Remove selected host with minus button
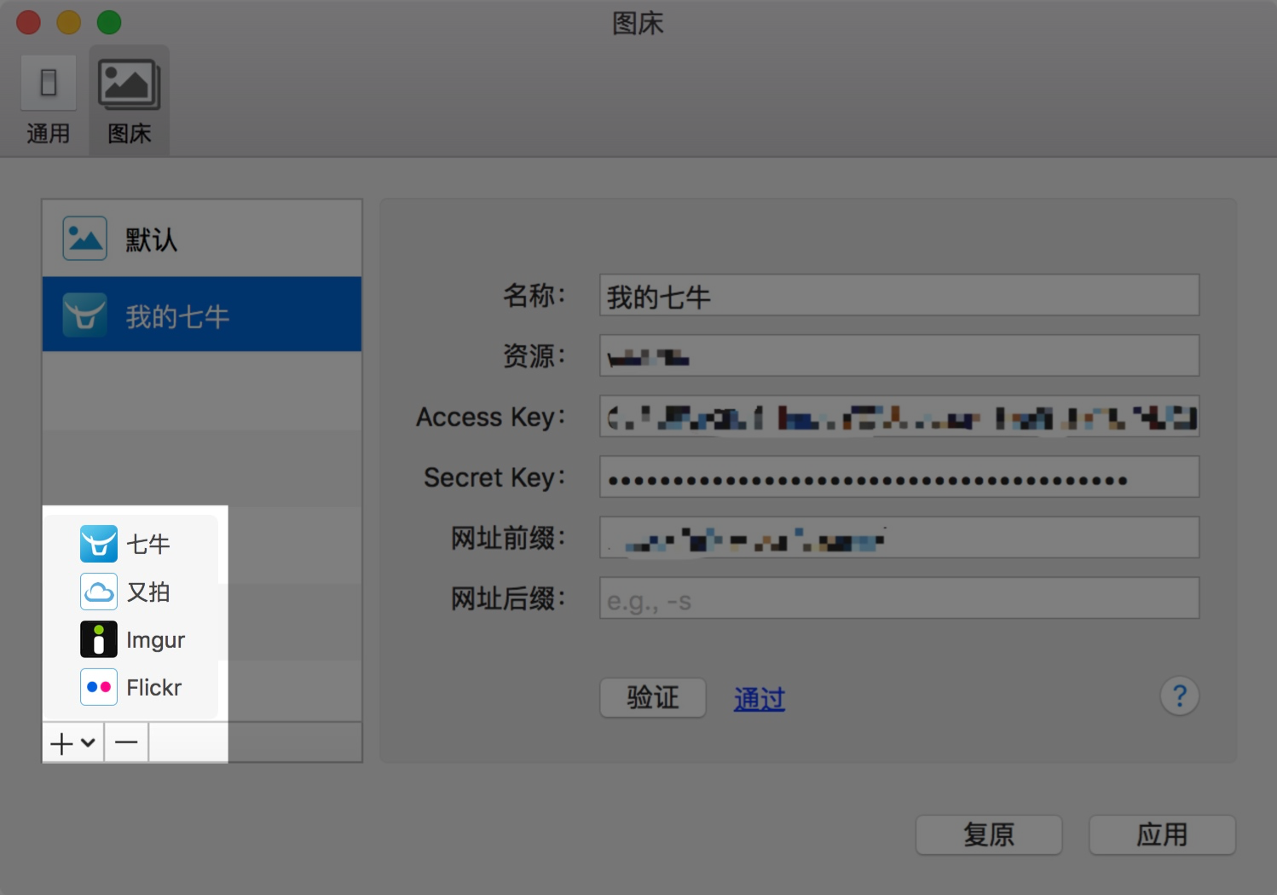 tap(126, 743)
